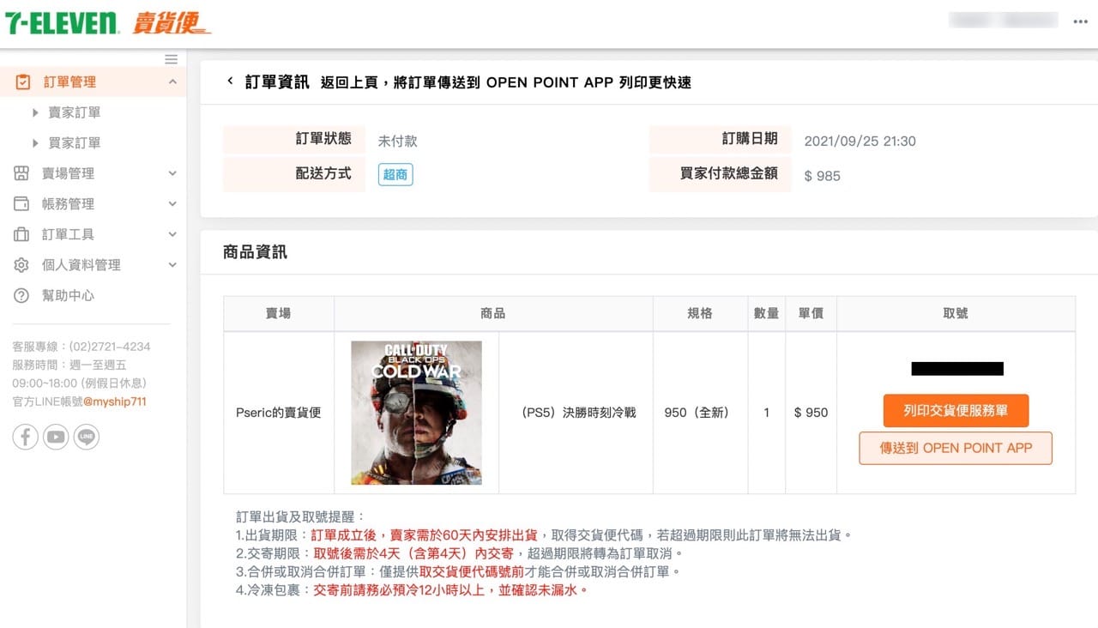1098x628 pixels.
Task: Click the Cold War product cover image
Action: click(416, 413)
